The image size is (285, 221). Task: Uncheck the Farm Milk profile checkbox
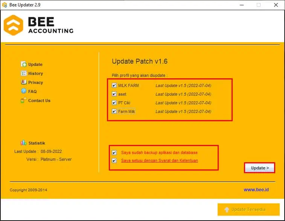(114, 111)
